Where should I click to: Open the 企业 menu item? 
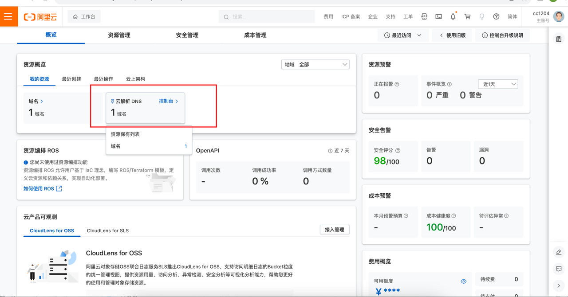click(x=373, y=17)
